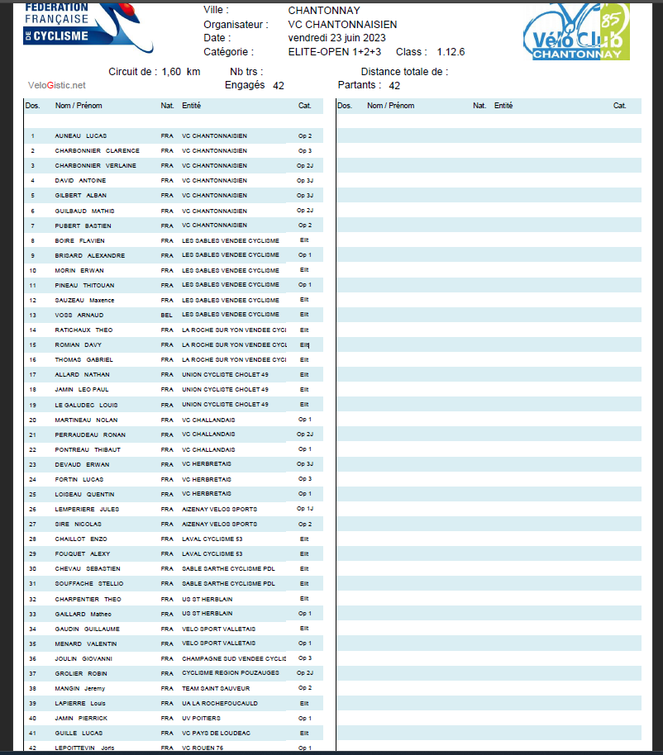Select rider DAVID ANTOINE

point(80,181)
